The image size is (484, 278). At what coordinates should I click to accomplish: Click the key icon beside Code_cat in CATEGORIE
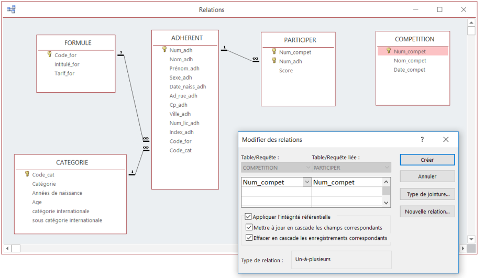(x=27, y=174)
